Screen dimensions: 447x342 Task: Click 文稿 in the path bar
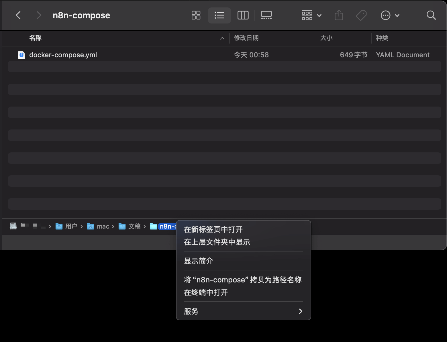(134, 226)
